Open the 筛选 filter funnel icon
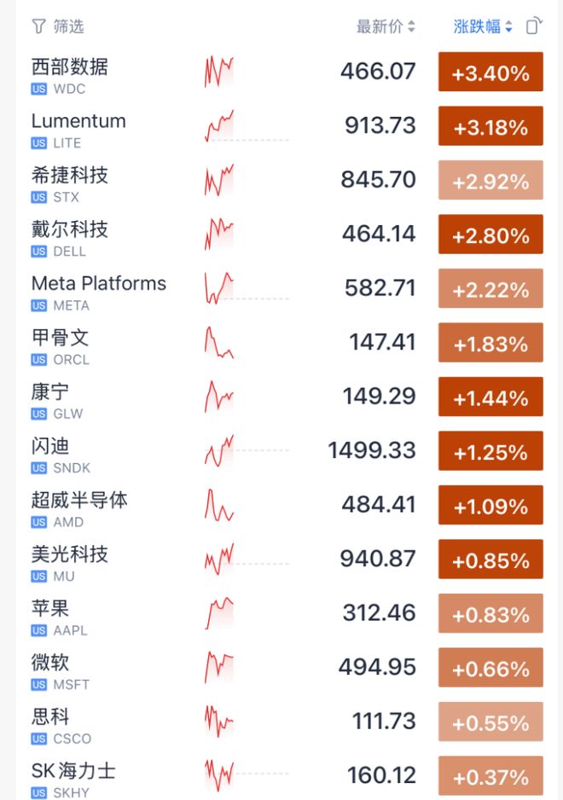Screen dimensions: 563x800 coord(38,26)
